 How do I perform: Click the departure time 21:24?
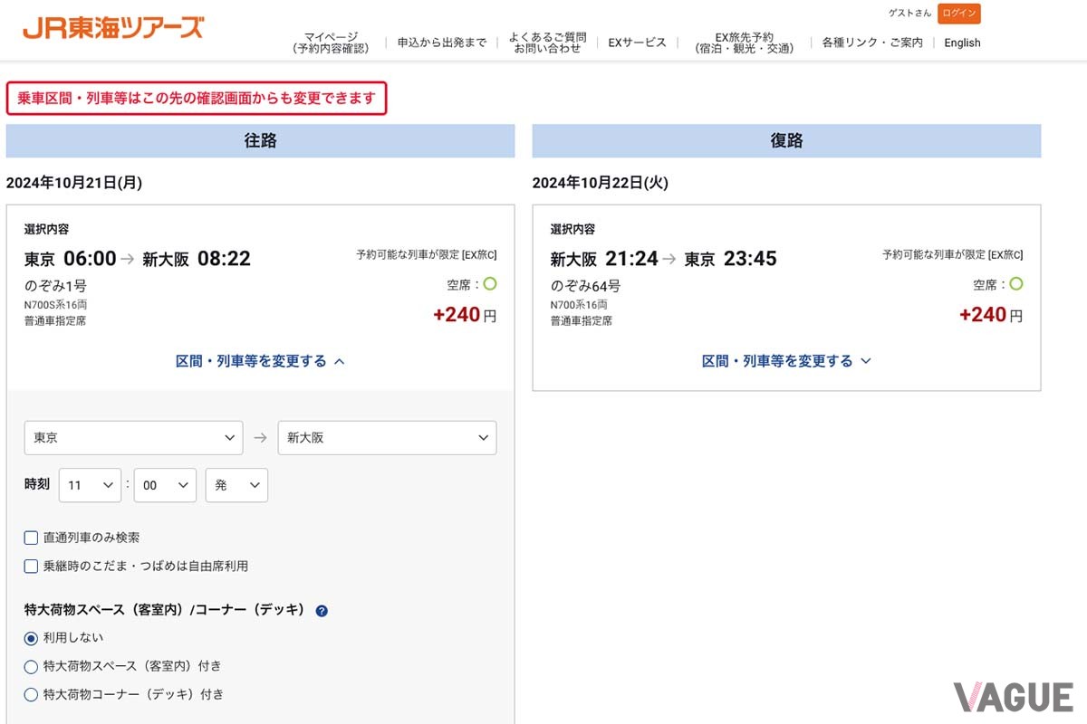pos(631,259)
